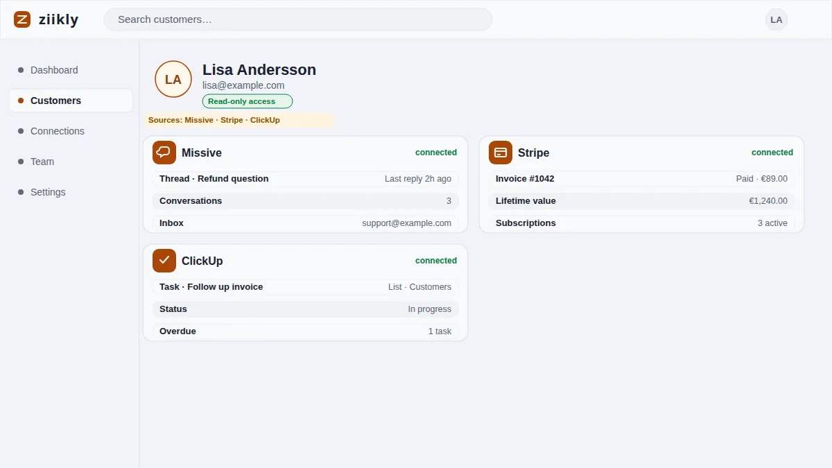Go to Dashboard in sidebar
This screenshot has height=468, width=832.
coord(71,70)
